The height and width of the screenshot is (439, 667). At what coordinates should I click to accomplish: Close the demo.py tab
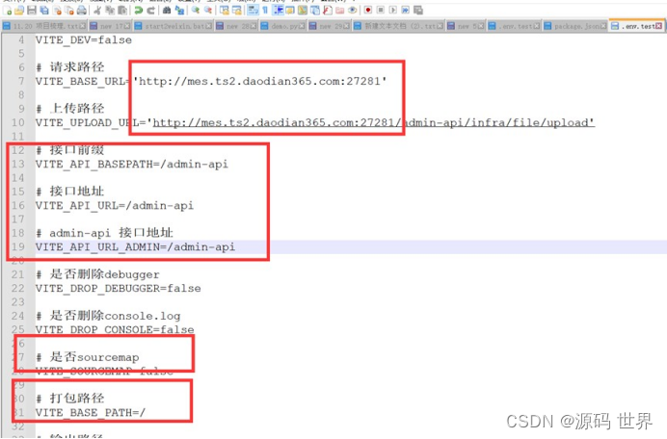click(x=302, y=26)
